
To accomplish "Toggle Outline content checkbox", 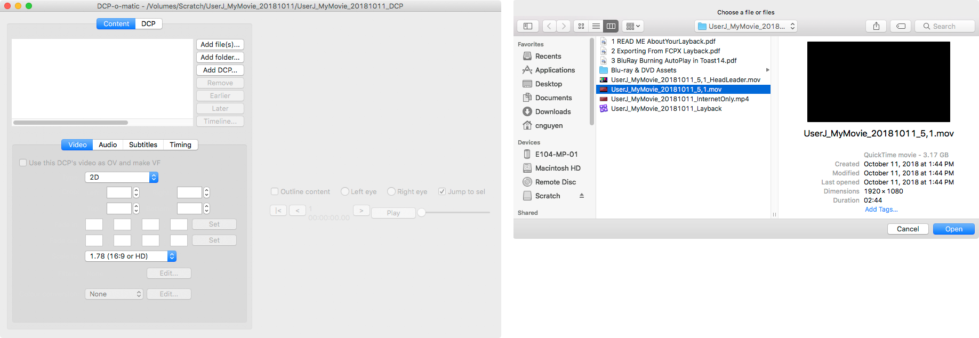I will click(275, 191).
